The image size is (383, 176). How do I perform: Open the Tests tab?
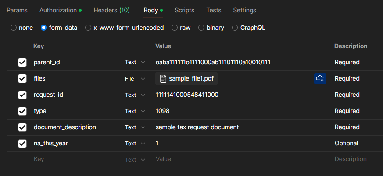214,10
